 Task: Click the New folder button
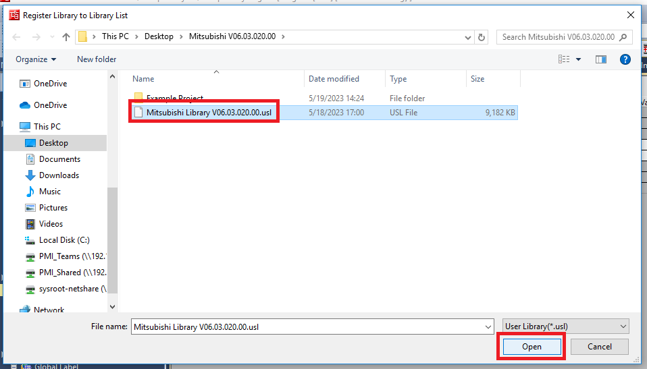pos(97,59)
